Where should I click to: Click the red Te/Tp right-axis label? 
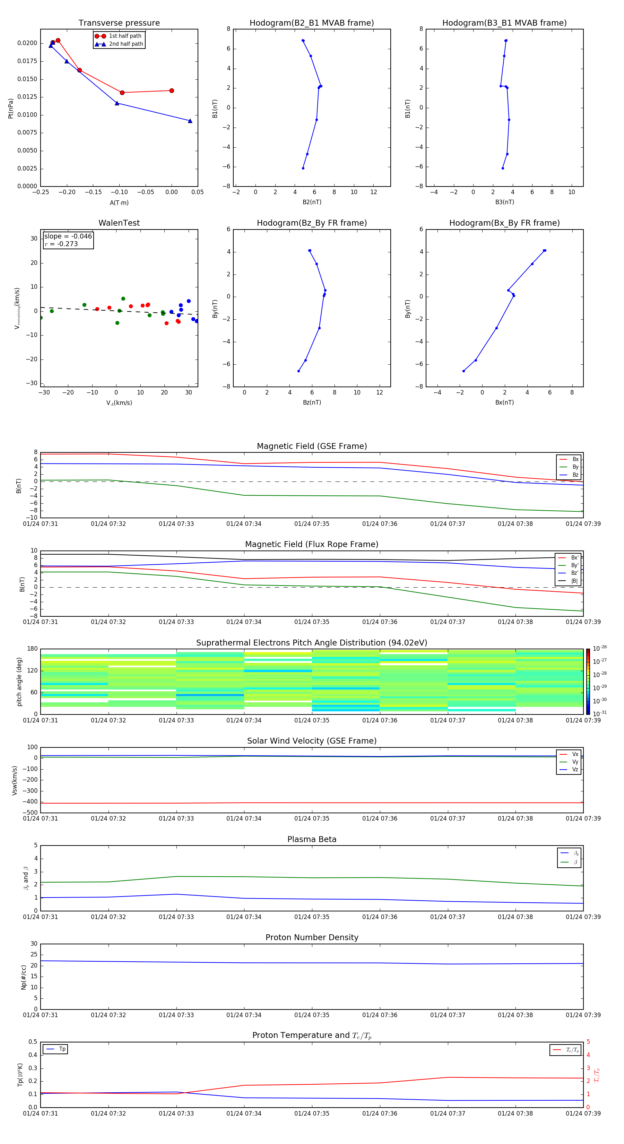[597, 1075]
